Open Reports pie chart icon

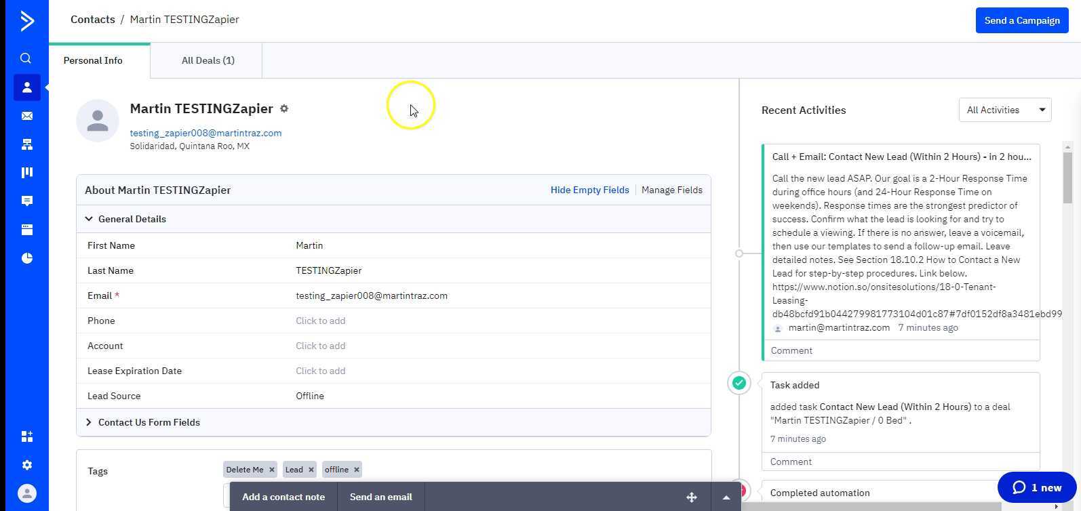[26, 258]
